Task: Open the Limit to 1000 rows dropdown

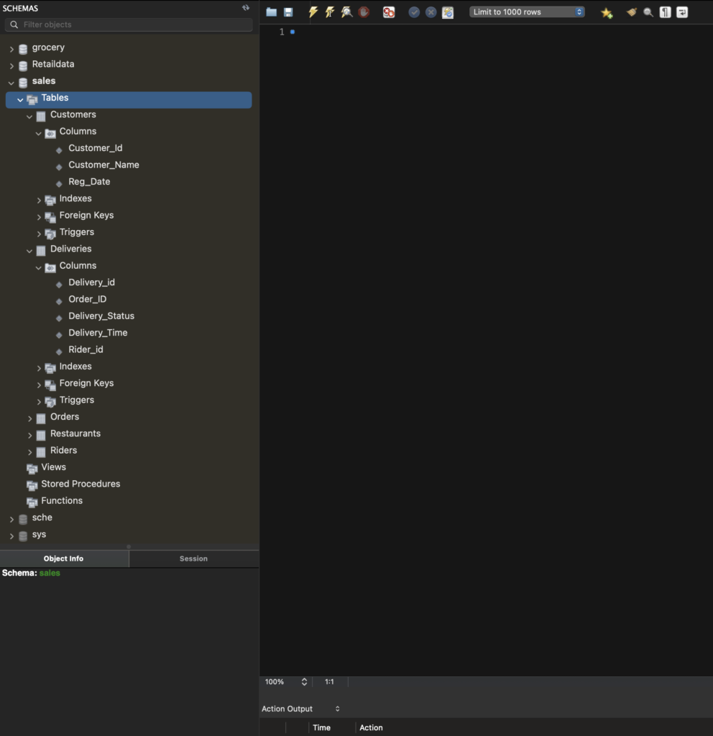Action: click(527, 12)
